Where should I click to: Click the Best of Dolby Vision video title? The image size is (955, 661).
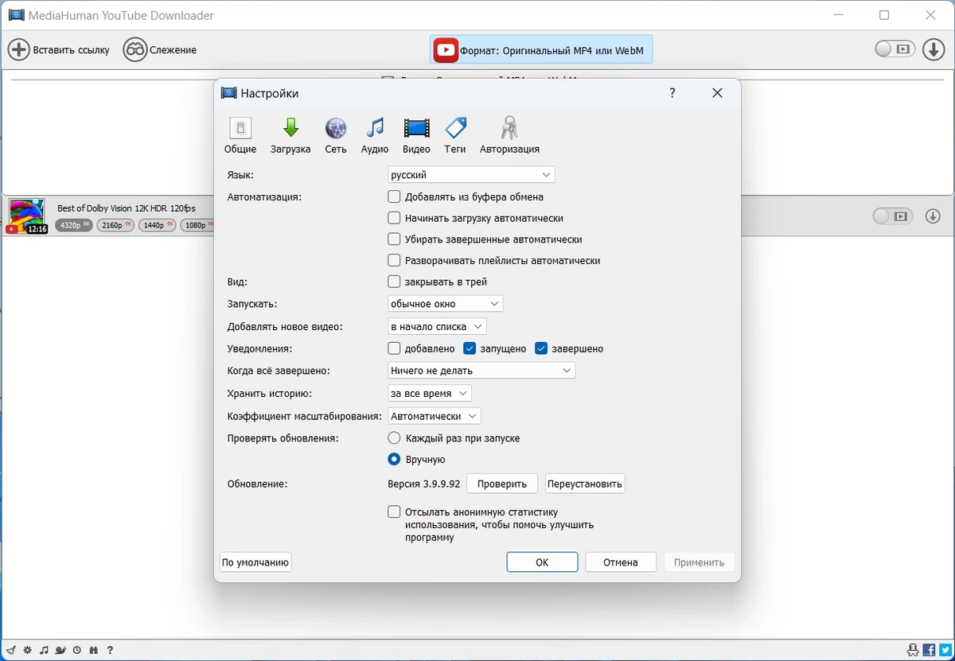[x=127, y=208]
